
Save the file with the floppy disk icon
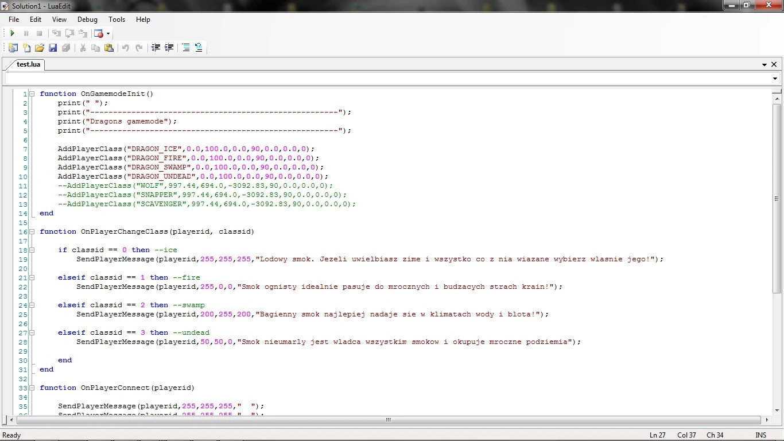pyautogui.click(x=53, y=48)
